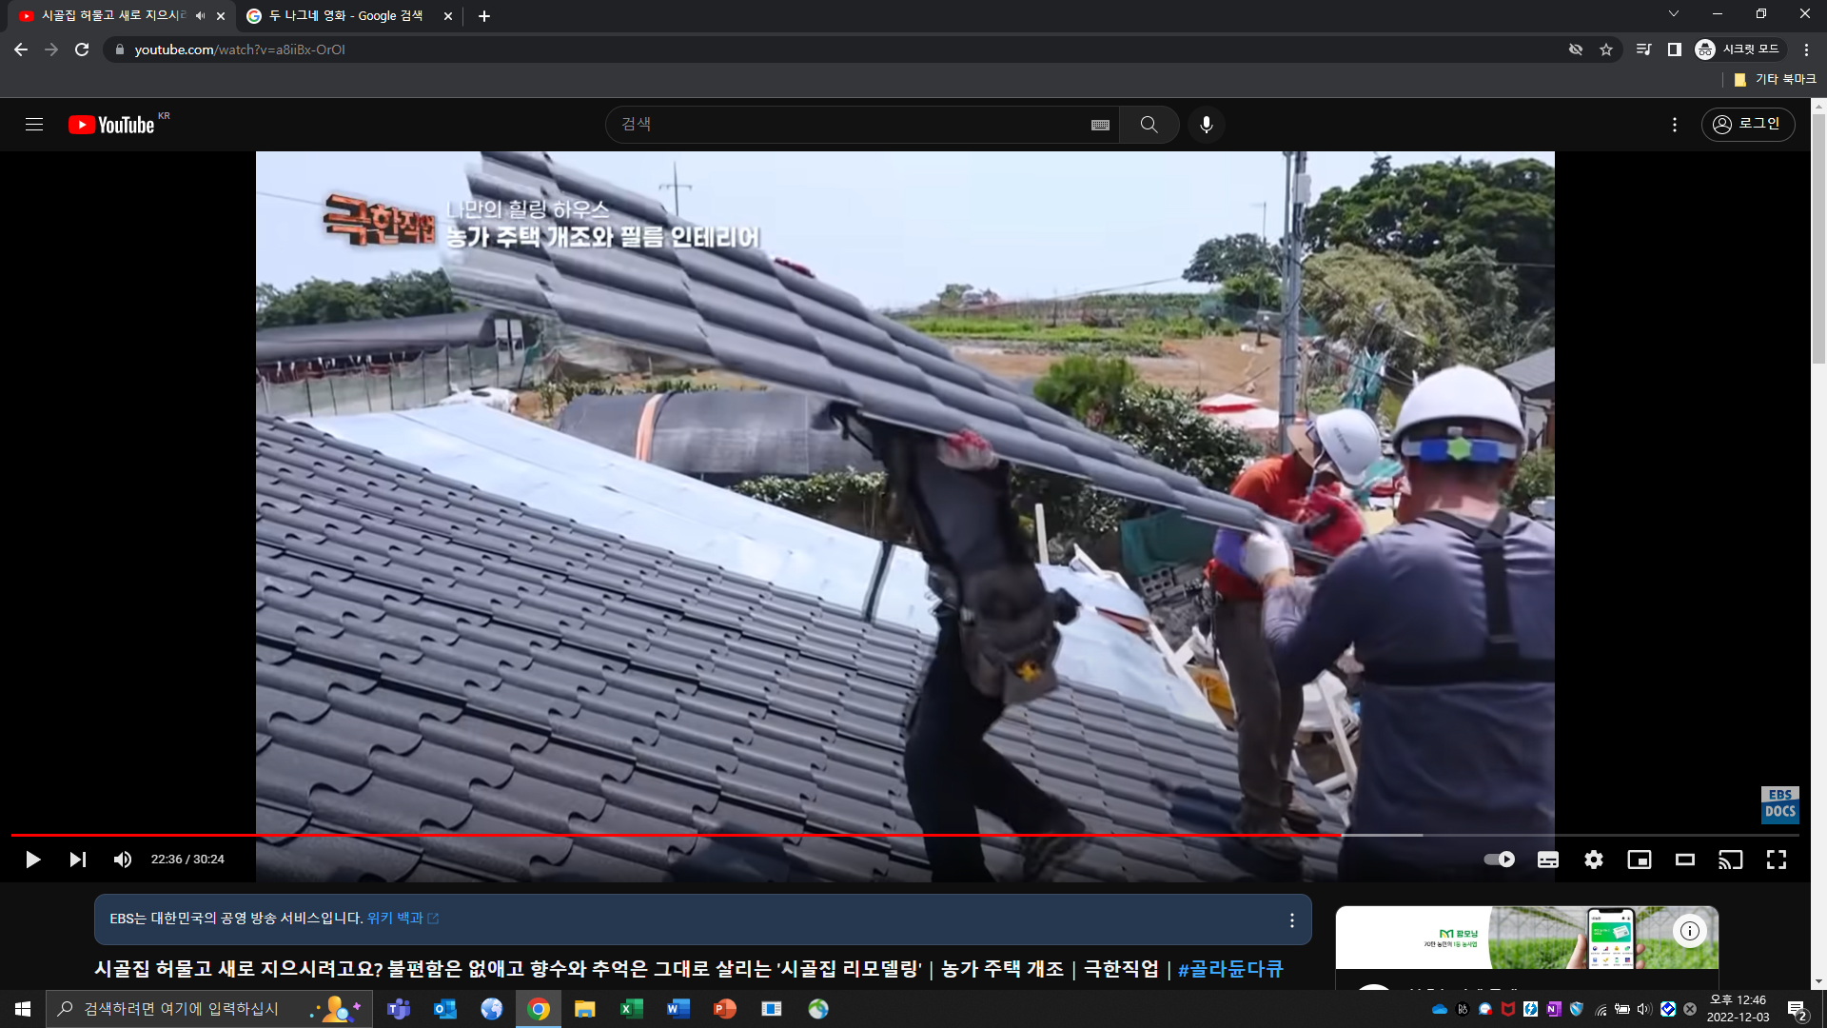1827x1028 pixels.
Task: Open taskbar clock and date
Action: (1738, 1009)
